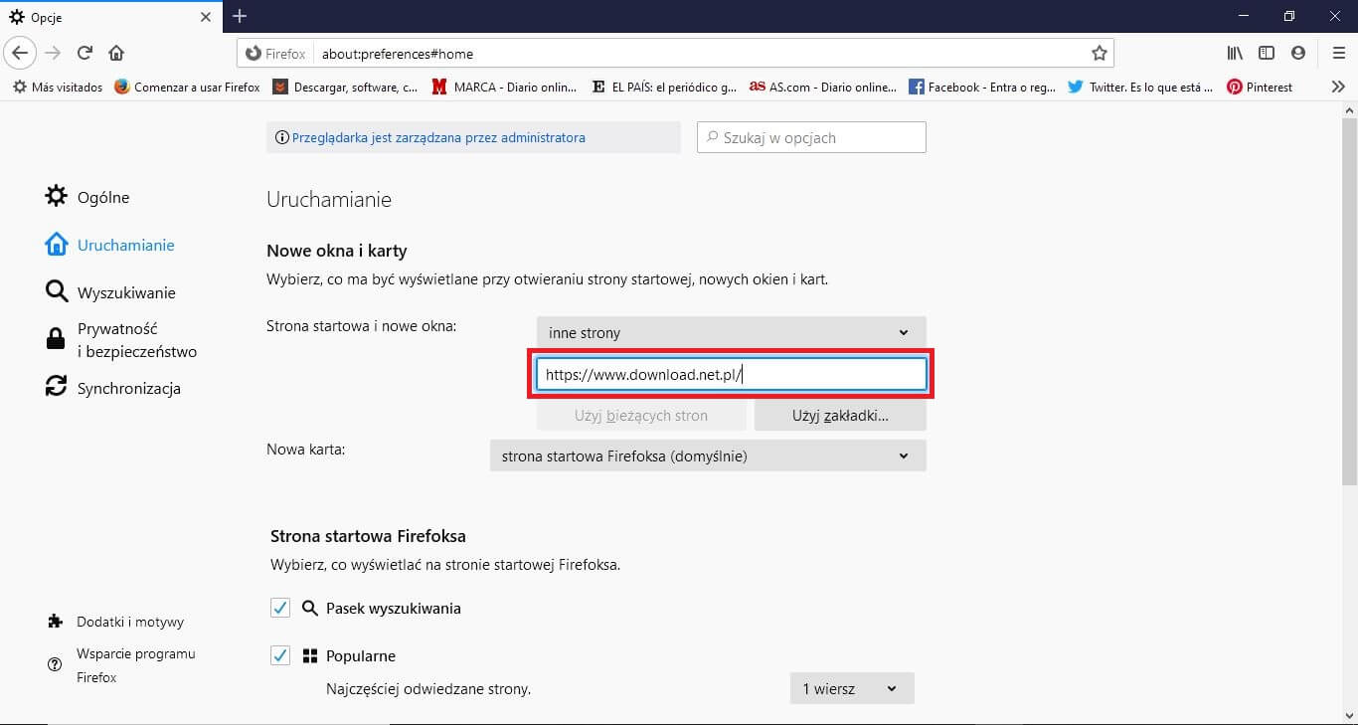
Task: Open the home page via house icon
Action: [x=116, y=53]
